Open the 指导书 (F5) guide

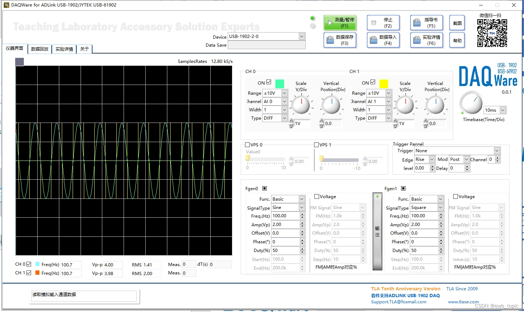[x=426, y=23]
